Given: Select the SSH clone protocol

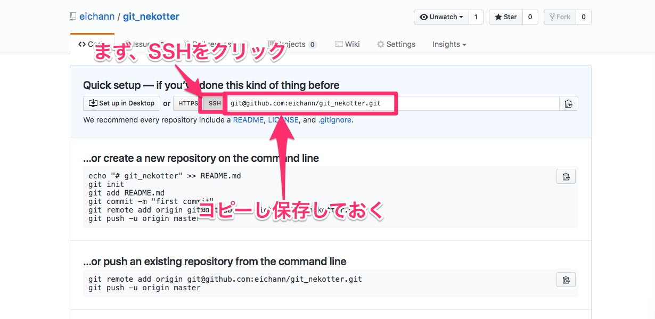Looking at the screenshot, I should tap(215, 103).
